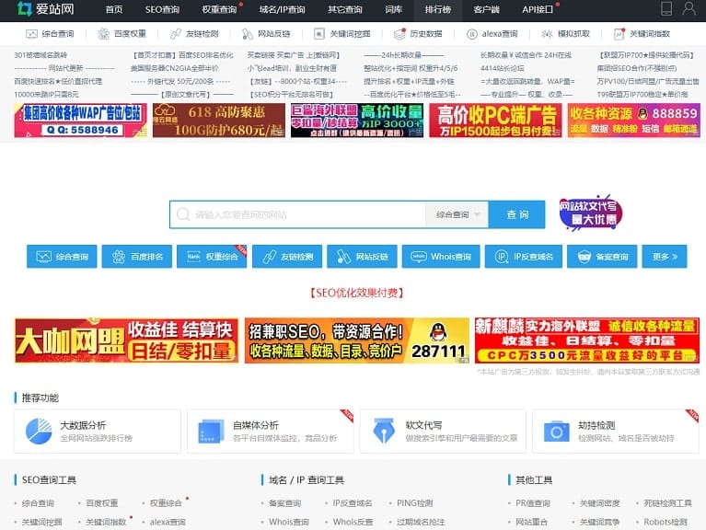Click the 大数据分析 pie chart icon
Screen dimensions: 706x530
[x=39, y=431]
